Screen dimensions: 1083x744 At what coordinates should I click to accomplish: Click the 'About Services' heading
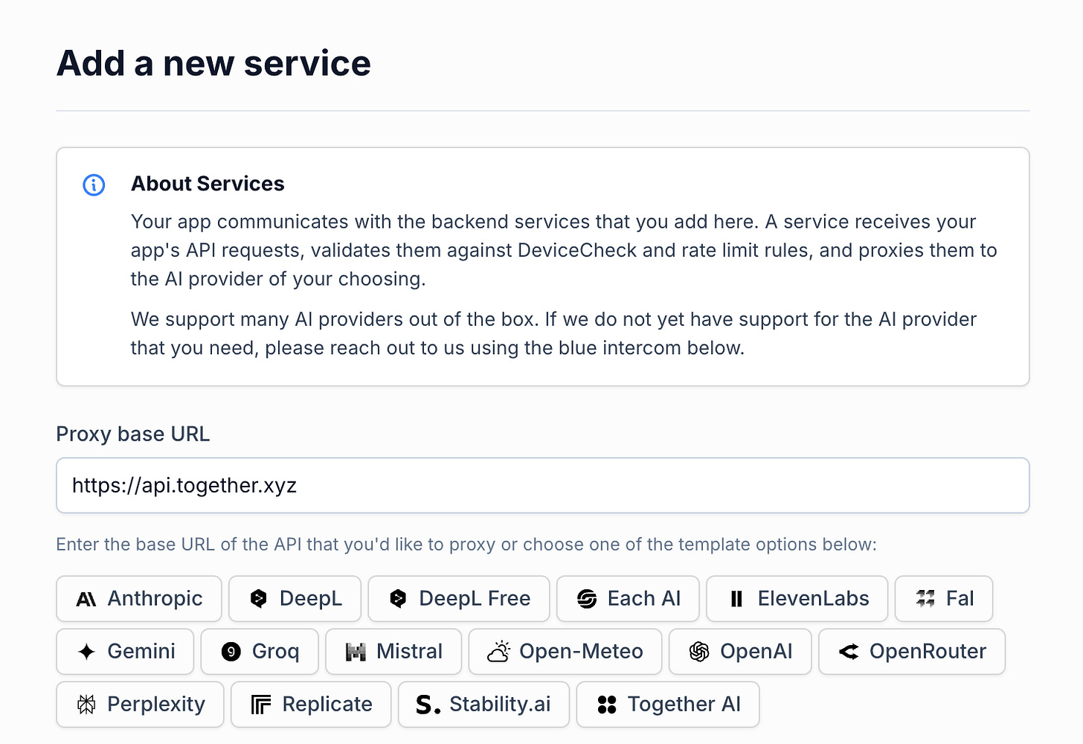[x=208, y=184]
